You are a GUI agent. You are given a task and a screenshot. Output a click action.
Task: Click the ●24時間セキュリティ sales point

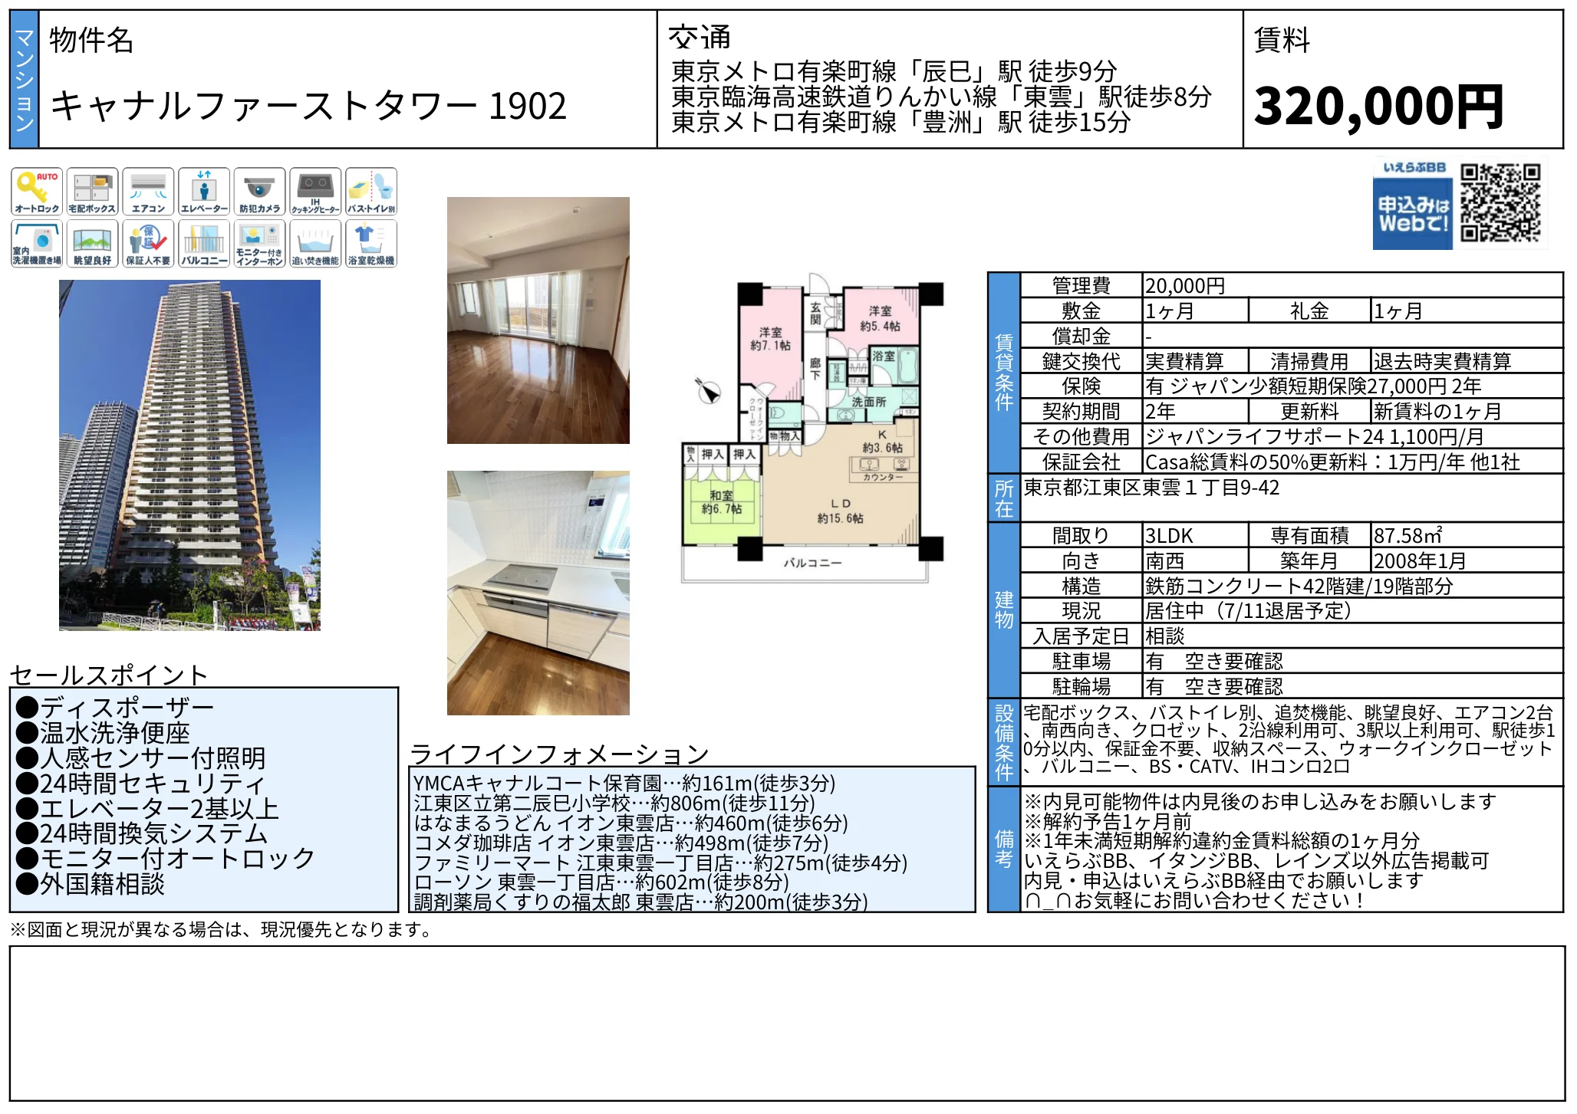(140, 784)
